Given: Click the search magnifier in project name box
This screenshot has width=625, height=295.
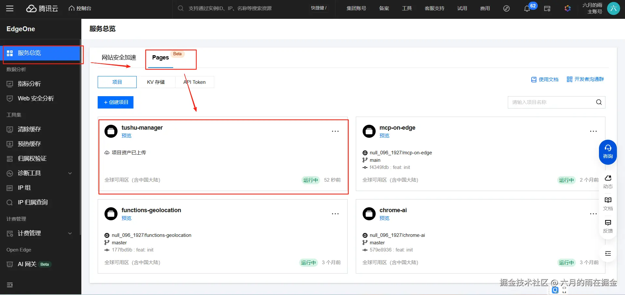Looking at the screenshot, I should 599,102.
